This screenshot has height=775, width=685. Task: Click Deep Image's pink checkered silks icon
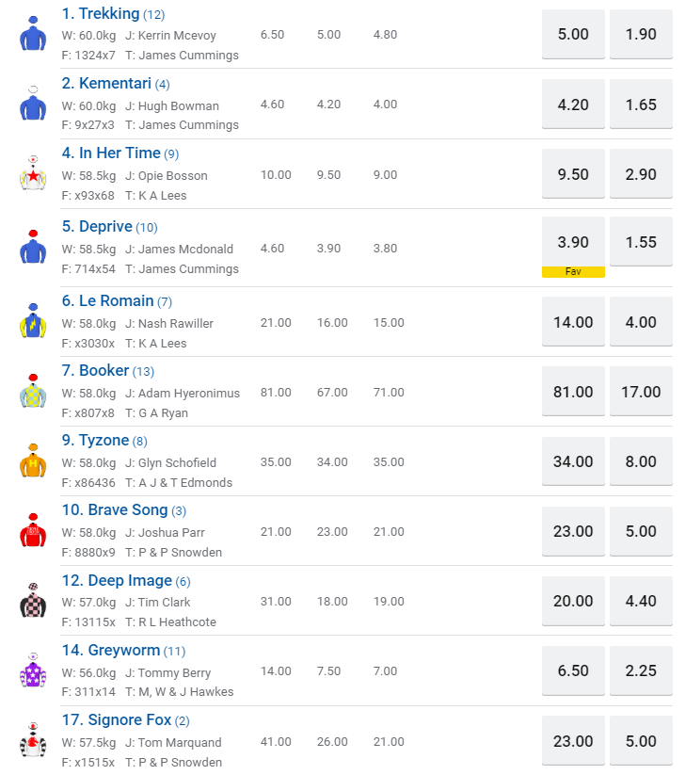(33, 601)
